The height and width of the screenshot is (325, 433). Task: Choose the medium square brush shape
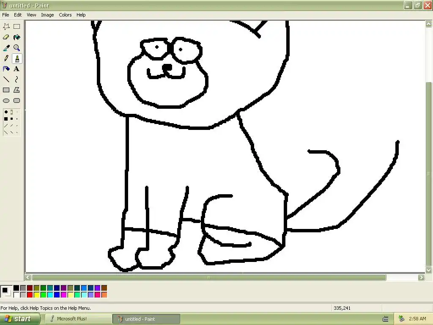tap(11, 119)
